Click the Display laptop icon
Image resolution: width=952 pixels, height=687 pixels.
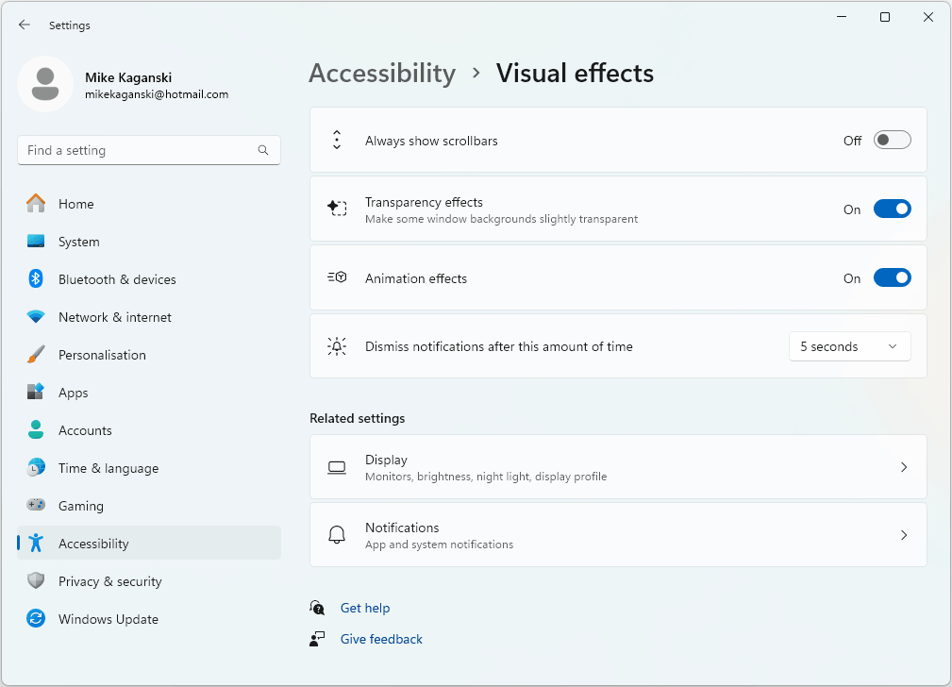tap(337, 467)
